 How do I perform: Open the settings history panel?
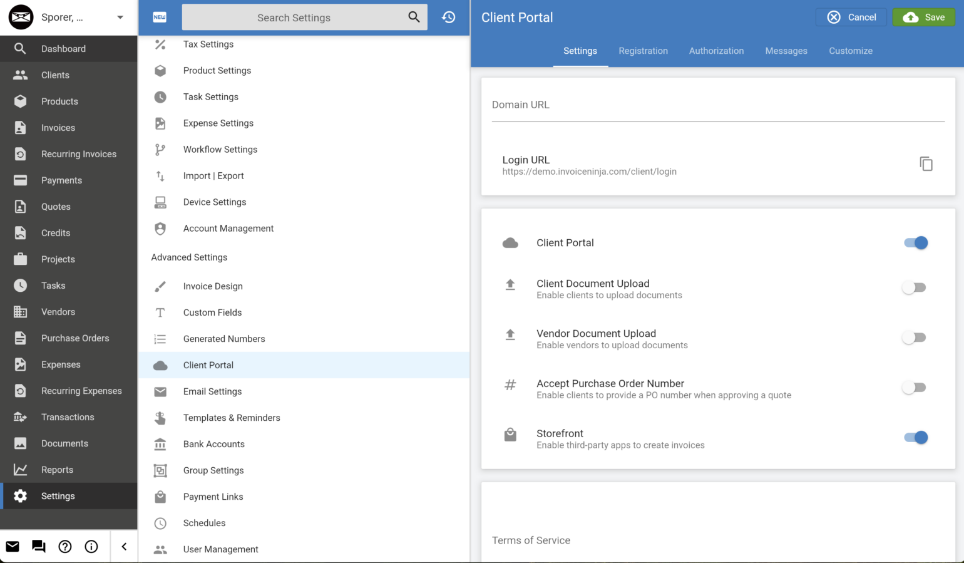(448, 17)
